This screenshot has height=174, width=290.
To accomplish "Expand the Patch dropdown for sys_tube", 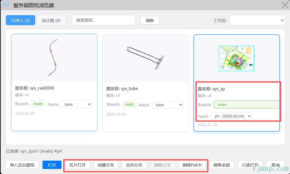I will [167, 105].
